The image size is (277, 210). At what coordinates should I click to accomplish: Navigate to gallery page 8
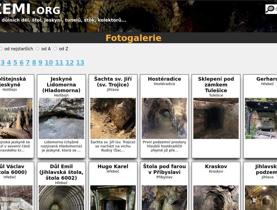(x=34, y=63)
